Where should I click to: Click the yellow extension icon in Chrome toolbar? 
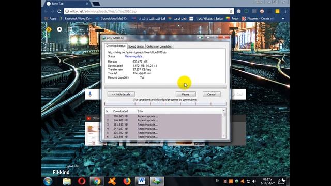tap(277, 11)
